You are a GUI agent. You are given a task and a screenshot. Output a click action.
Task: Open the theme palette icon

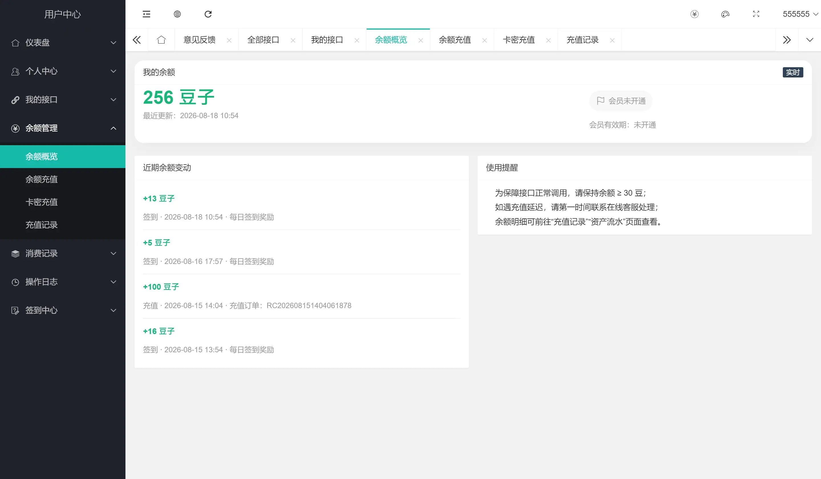pyautogui.click(x=725, y=14)
